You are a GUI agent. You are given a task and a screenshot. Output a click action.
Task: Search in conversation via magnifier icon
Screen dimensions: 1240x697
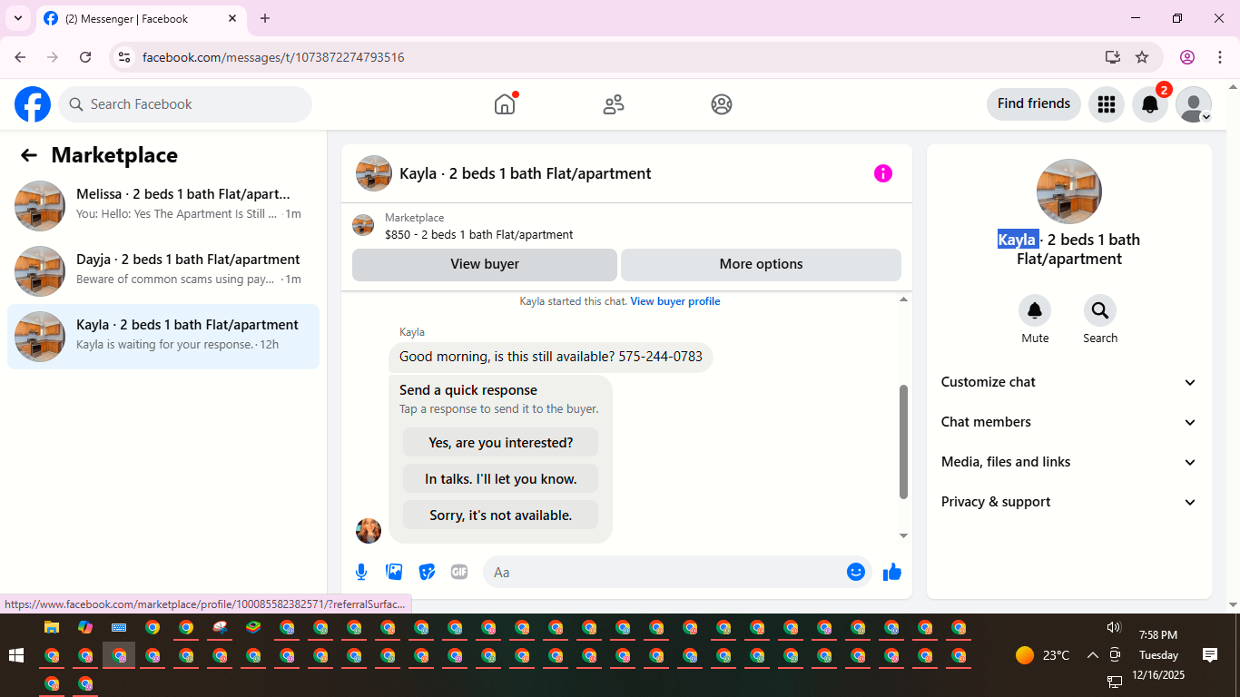coord(1100,311)
